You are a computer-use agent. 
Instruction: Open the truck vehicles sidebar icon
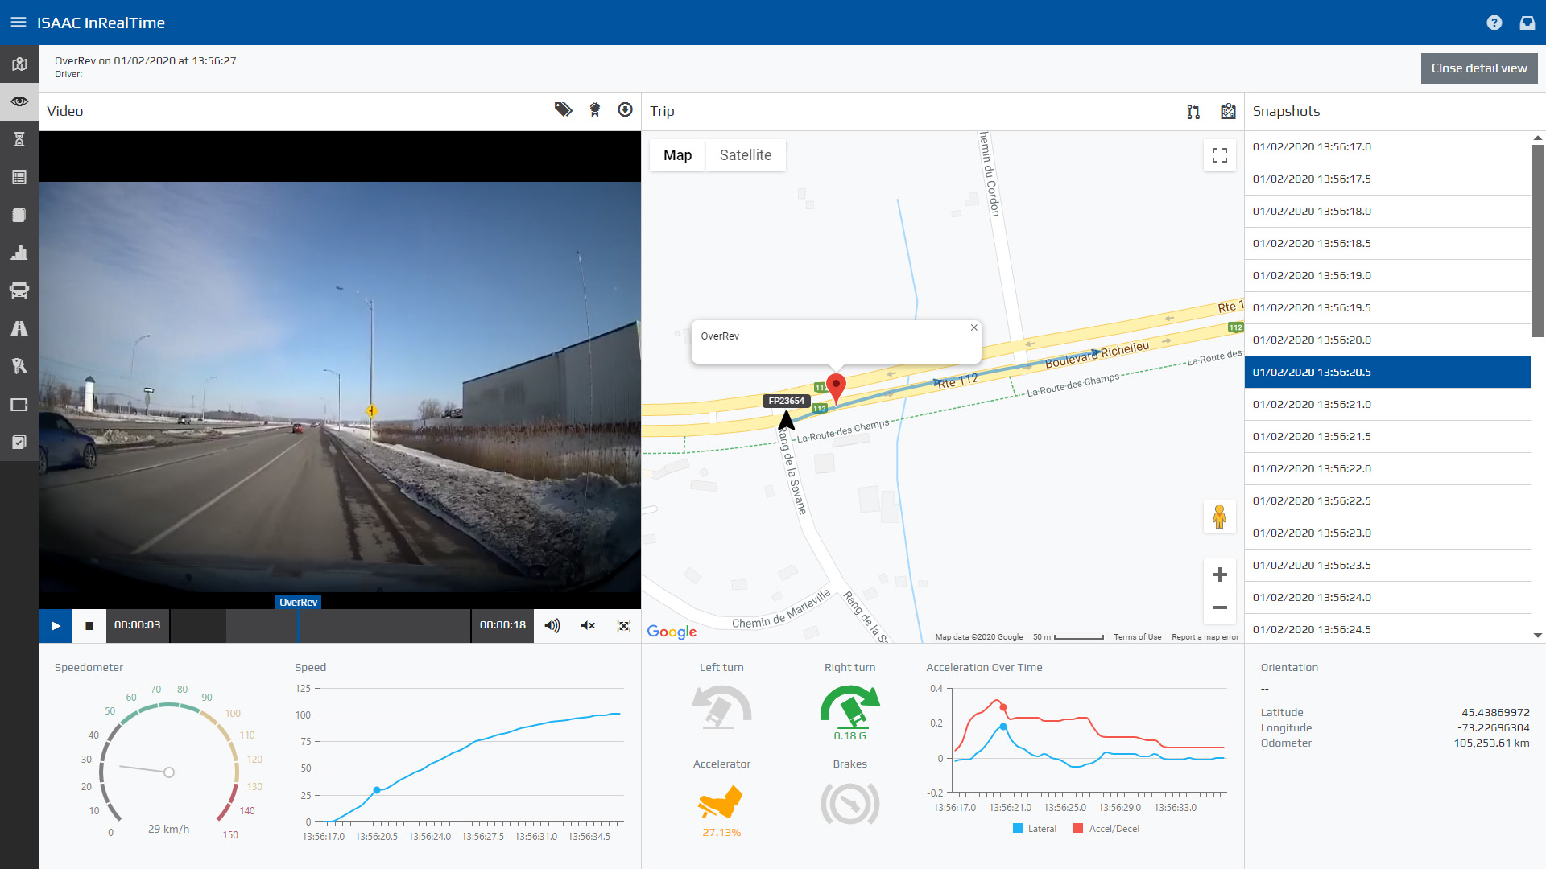(19, 290)
